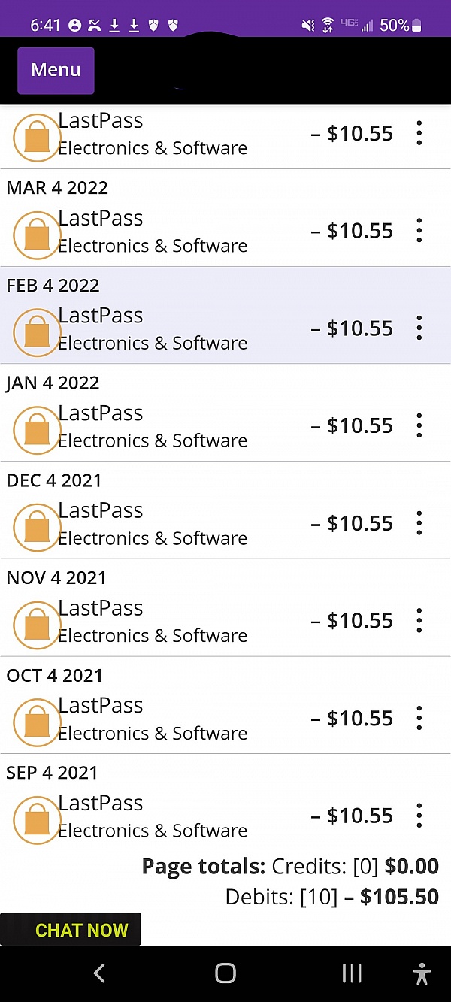Screen dimensions: 451x1002
Task: Open the Android recent apps button
Action: (x=352, y=973)
